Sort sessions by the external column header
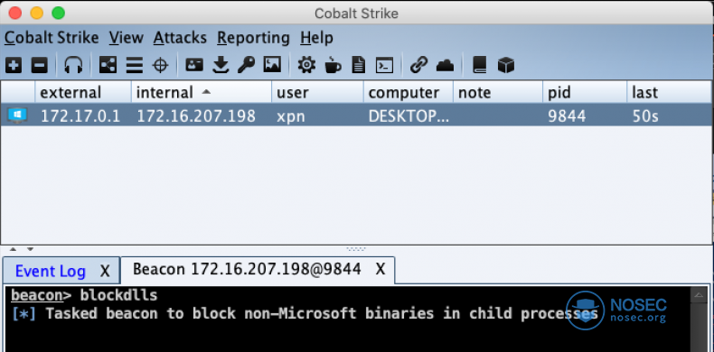Viewport: 714px width, 352px height. coord(83,92)
